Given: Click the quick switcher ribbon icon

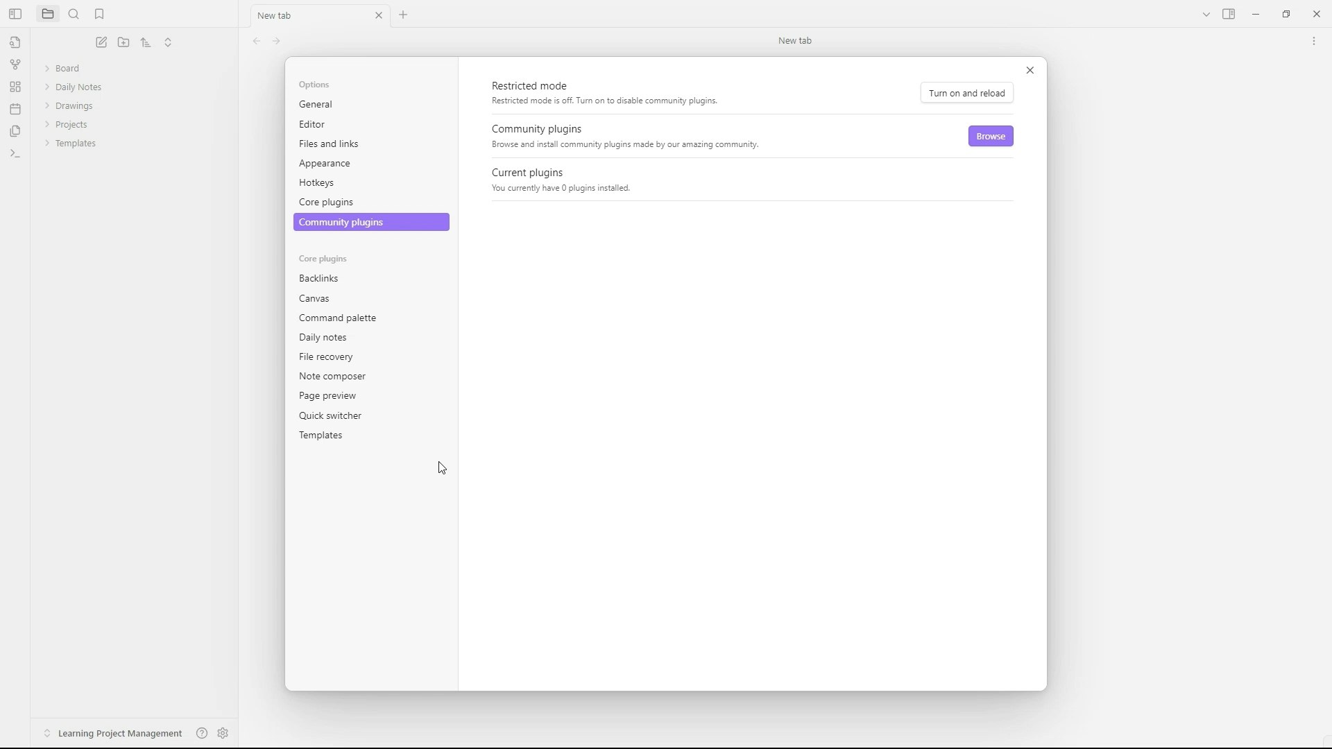Looking at the screenshot, I should (x=15, y=42).
